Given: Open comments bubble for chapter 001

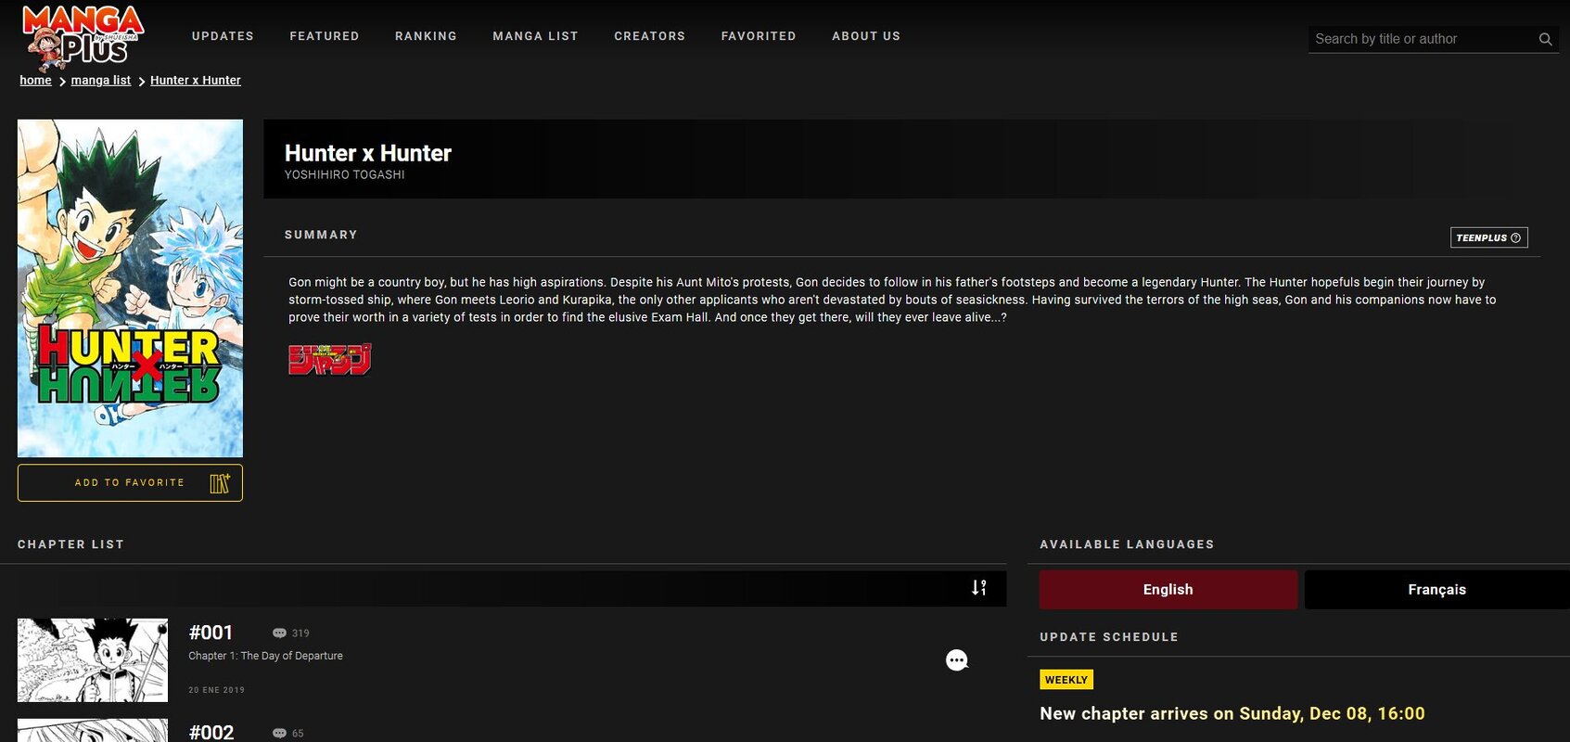Looking at the screenshot, I should 956,660.
